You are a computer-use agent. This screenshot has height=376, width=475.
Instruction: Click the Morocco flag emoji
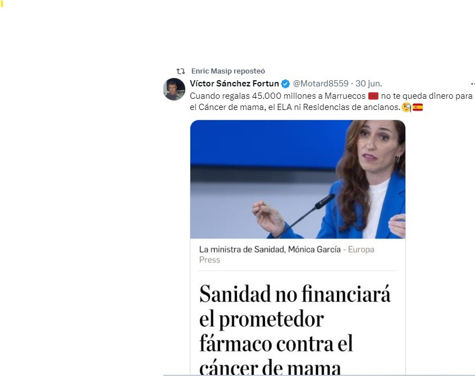373,96
